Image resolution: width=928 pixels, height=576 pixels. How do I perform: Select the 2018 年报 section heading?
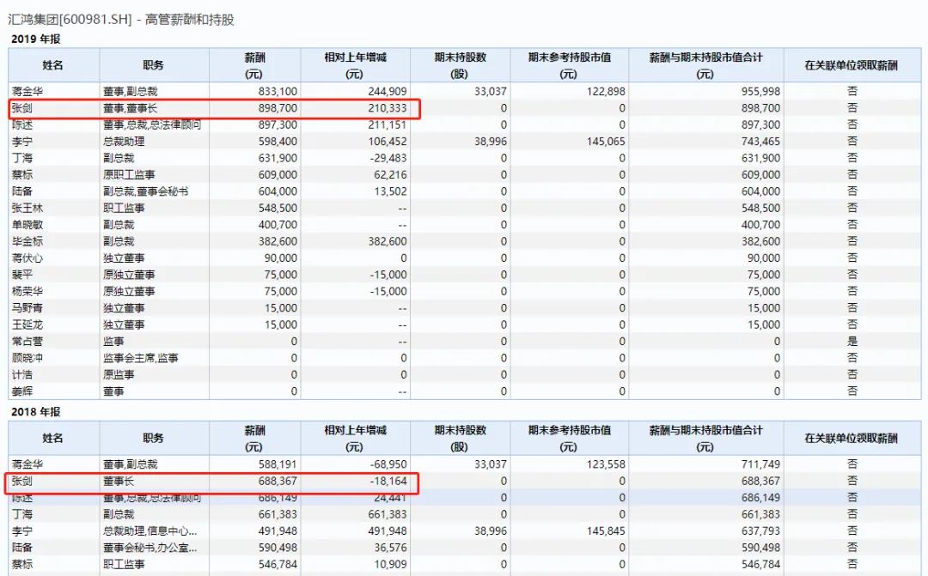[x=35, y=412]
